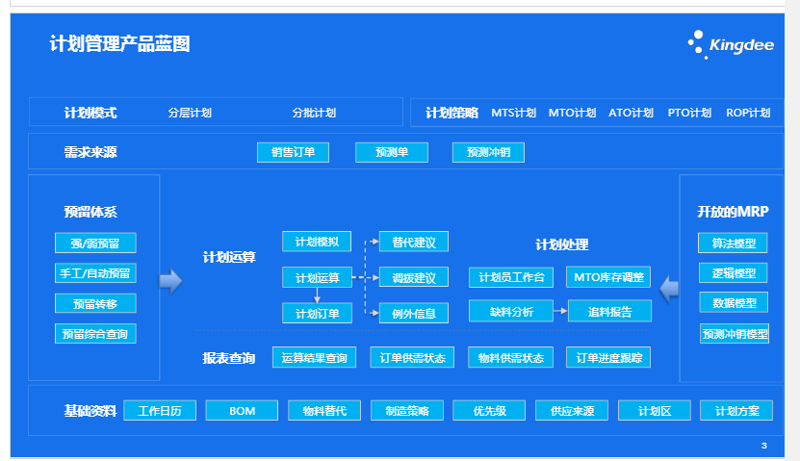Click the MTO库存调整 box
800x461 pixels.
pyautogui.click(x=608, y=277)
